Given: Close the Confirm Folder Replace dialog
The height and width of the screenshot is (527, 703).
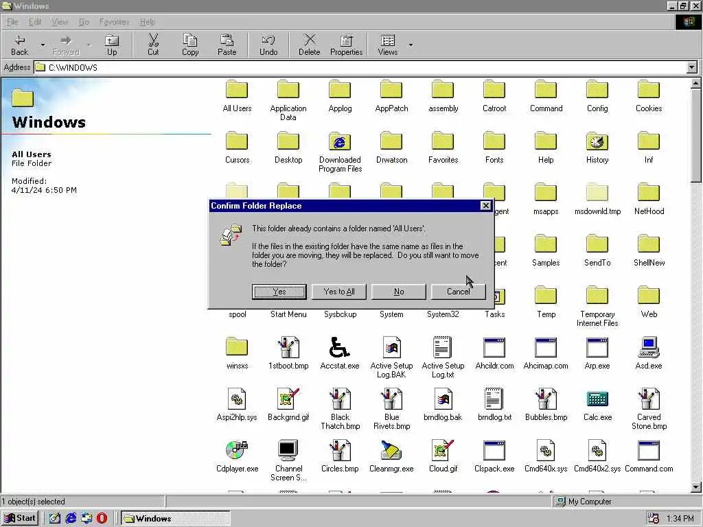Looking at the screenshot, I should (x=485, y=206).
